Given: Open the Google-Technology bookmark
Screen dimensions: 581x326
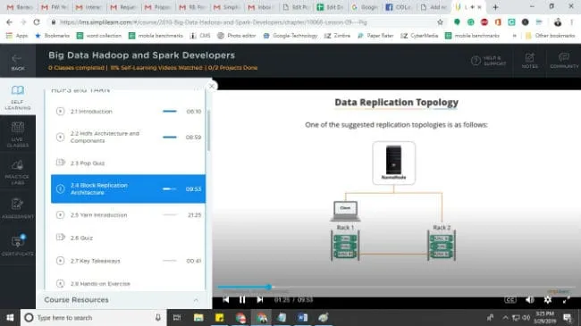Looking at the screenshot, I should point(290,36).
